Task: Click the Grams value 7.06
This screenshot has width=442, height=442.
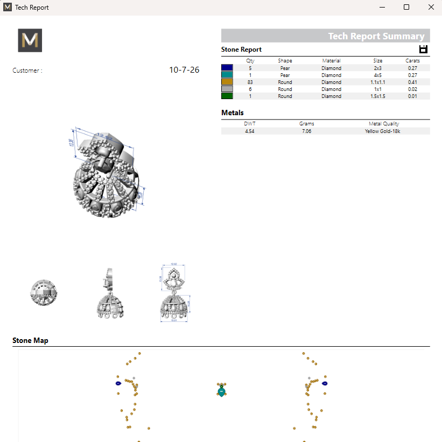Action: 307,131
